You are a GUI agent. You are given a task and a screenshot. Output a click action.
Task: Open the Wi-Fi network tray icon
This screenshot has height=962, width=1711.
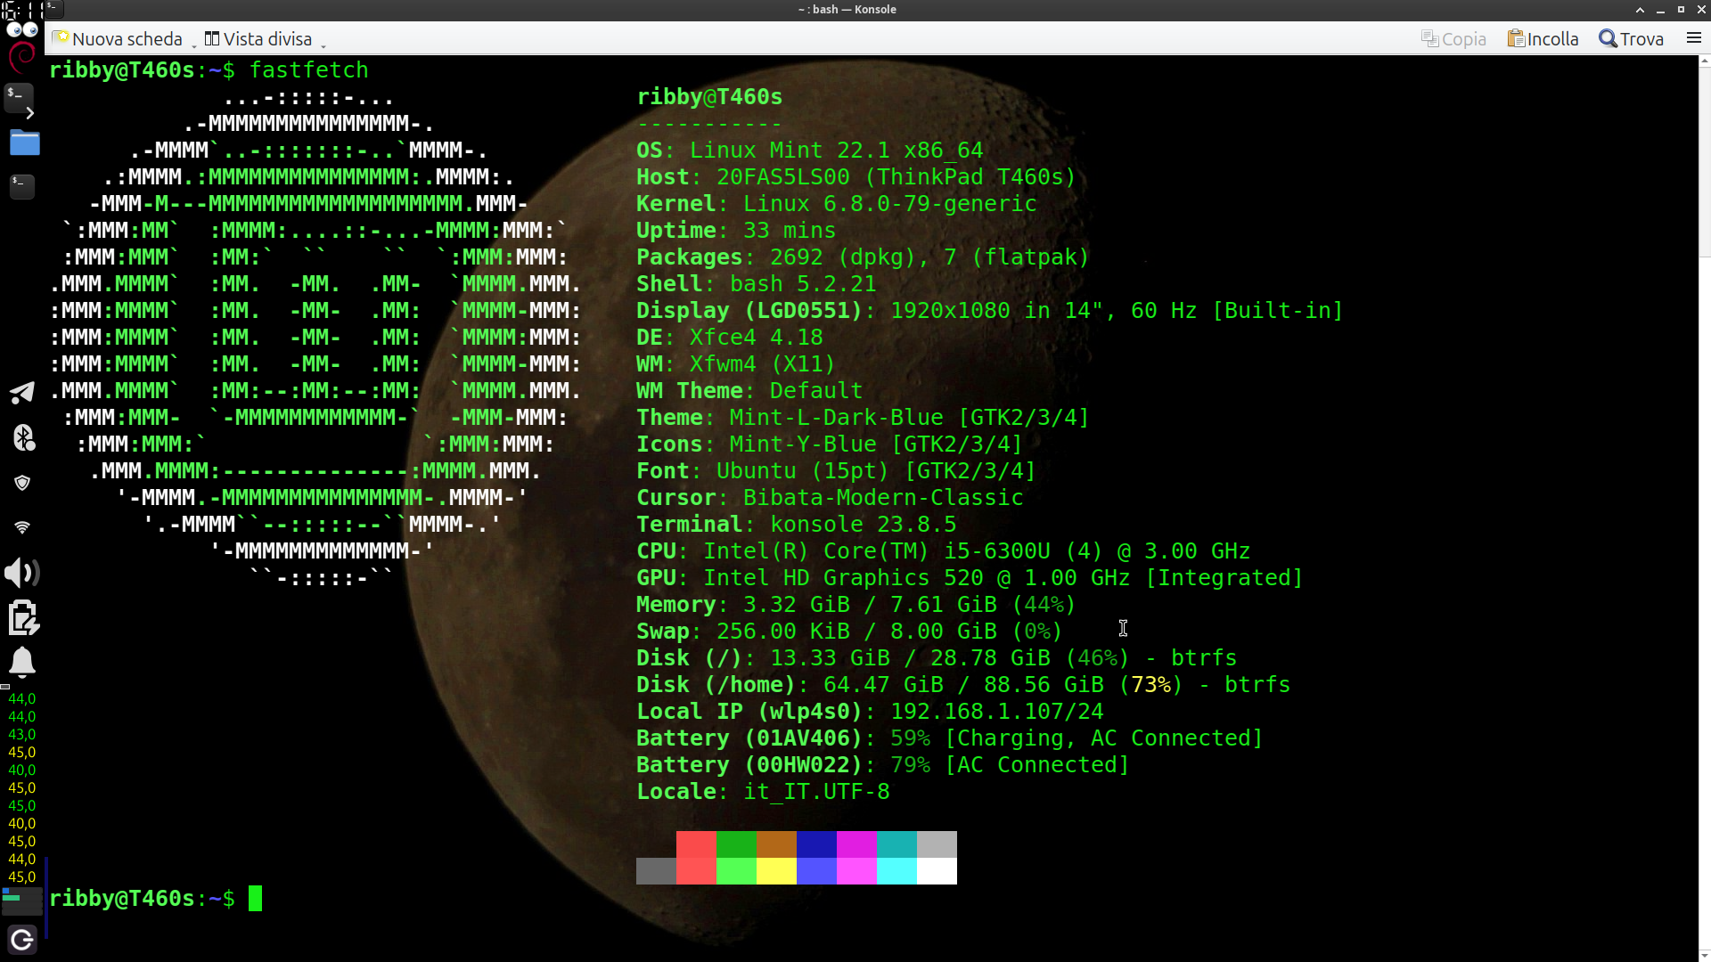pyautogui.click(x=22, y=527)
